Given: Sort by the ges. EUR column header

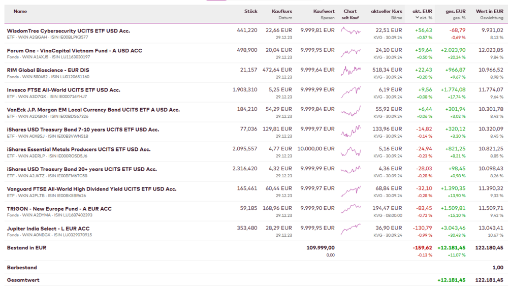Looking at the screenshot, I should (456, 11).
